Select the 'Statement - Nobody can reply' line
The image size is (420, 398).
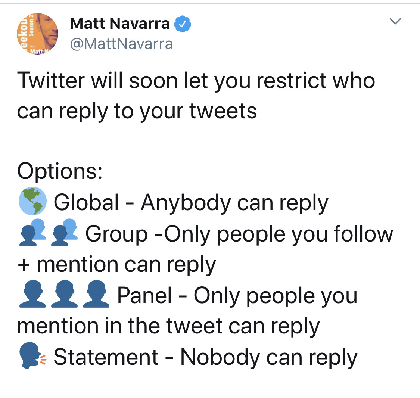pos(205,357)
